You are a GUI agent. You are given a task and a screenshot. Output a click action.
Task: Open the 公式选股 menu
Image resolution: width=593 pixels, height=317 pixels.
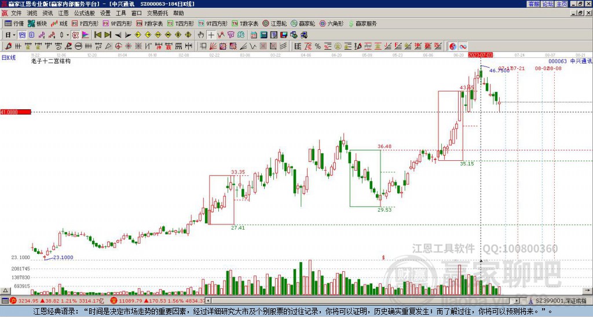(x=84, y=13)
